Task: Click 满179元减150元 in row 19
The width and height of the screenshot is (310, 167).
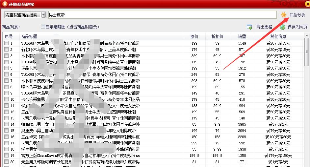Action: [278, 156]
